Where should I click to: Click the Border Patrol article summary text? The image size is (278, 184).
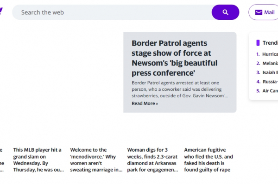click(180, 89)
